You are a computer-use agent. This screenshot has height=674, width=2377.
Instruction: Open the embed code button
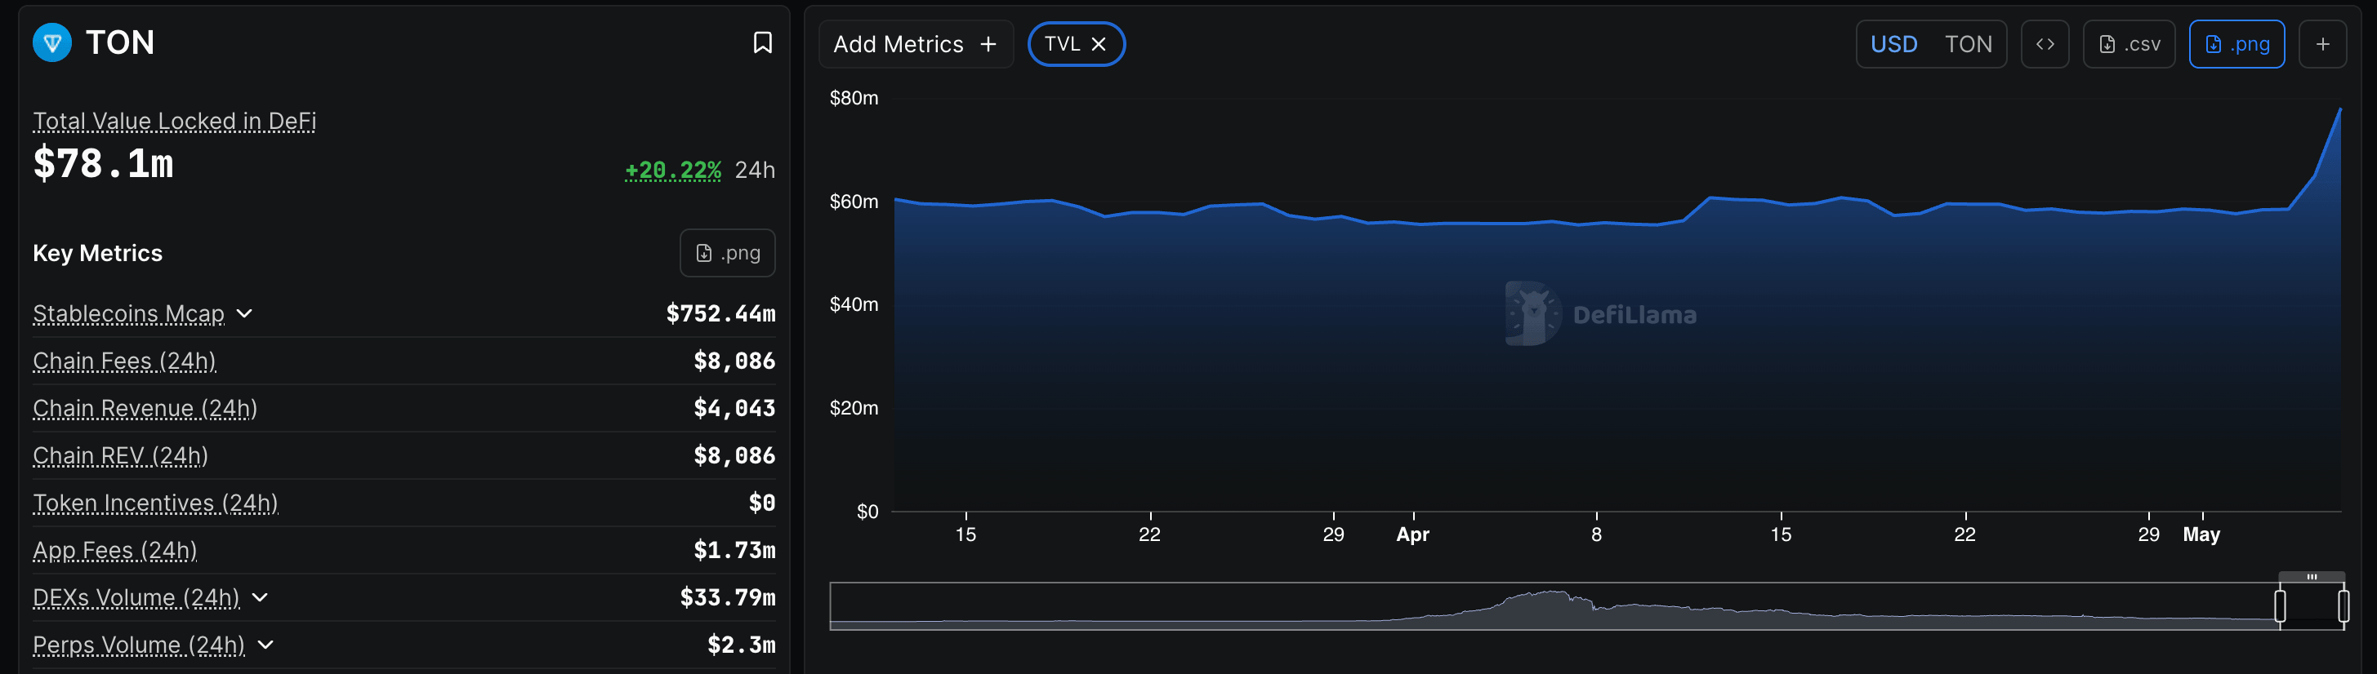[2045, 44]
